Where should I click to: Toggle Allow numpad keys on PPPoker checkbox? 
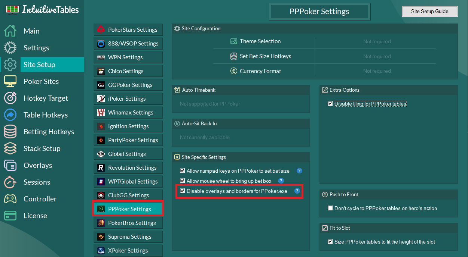[x=183, y=171]
